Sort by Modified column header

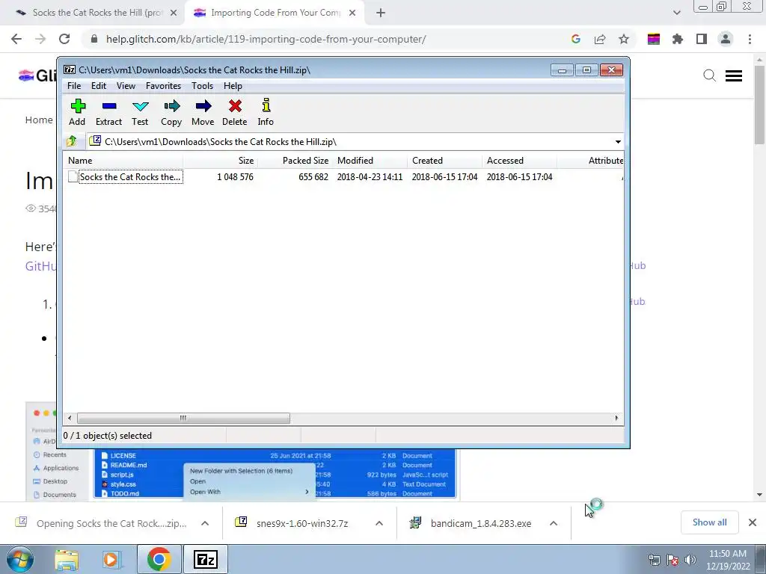[370, 161]
